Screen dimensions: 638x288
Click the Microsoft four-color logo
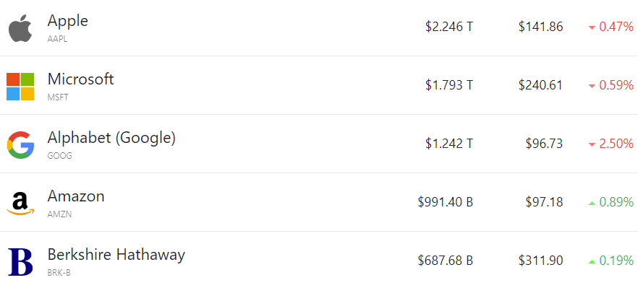[20, 87]
